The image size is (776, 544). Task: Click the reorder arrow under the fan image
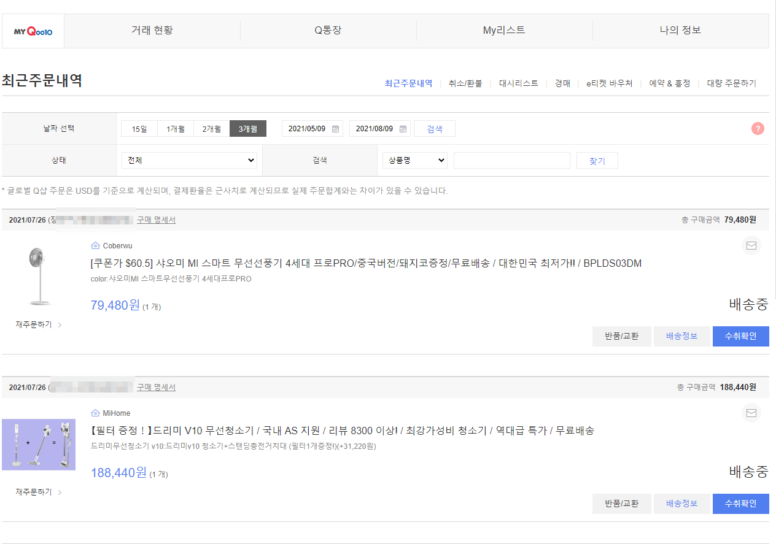[60, 325]
